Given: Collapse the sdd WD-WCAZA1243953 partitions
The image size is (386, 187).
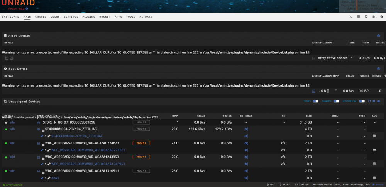Looking at the screenshot, I should pos(43,159).
